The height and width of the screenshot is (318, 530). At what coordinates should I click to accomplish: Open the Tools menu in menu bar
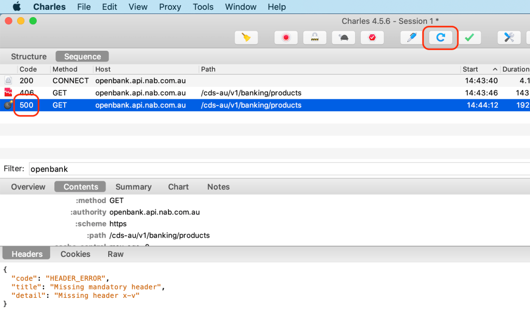(x=203, y=7)
